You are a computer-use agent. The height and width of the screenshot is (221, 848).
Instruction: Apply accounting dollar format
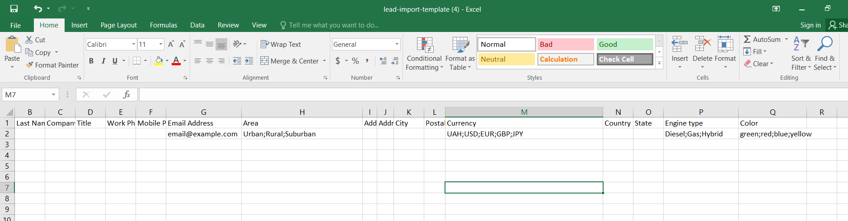pyautogui.click(x=338, y=61)
